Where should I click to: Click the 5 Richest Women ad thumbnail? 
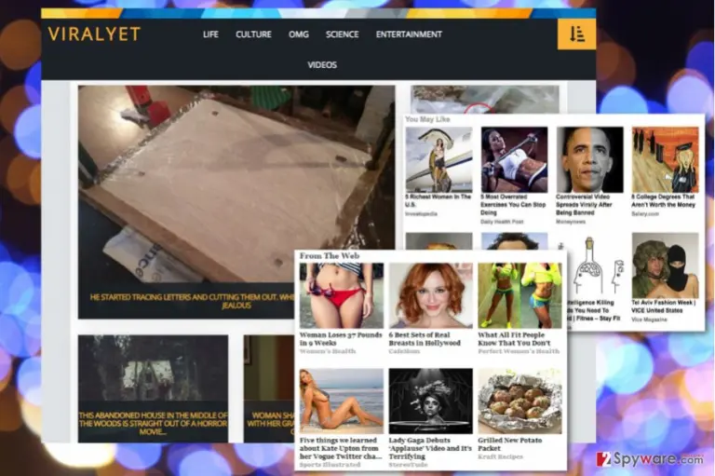pos(439,159)
